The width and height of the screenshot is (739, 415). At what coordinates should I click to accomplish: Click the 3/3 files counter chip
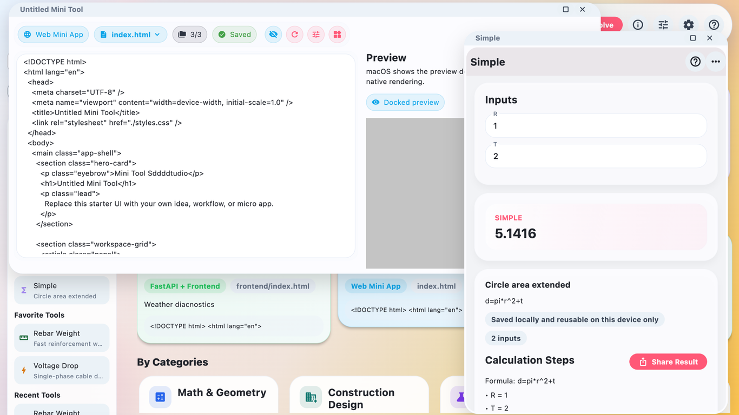pos(189,35)
